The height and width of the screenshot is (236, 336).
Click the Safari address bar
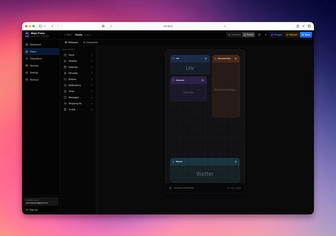pyautogui.click(x=168, y=26)
